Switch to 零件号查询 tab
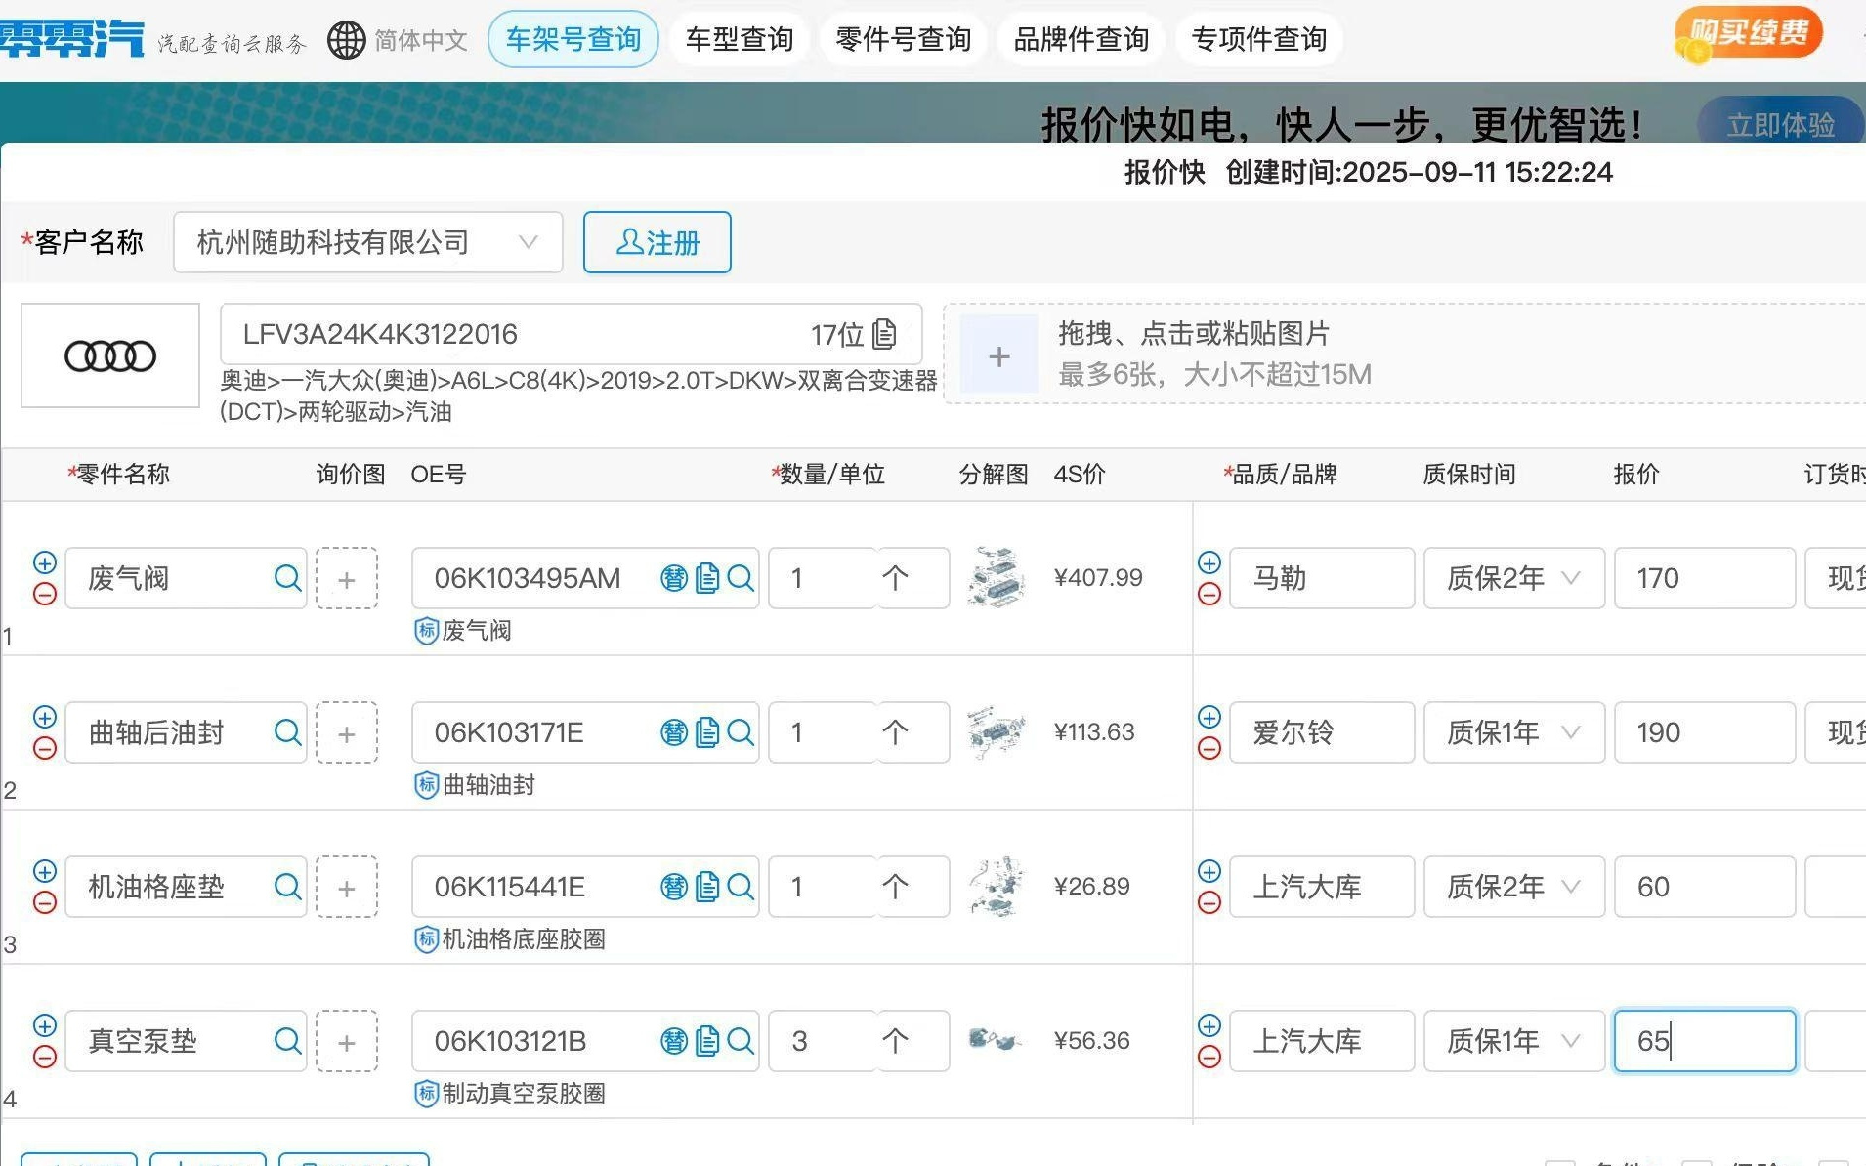Image resolution: width=1866 pixels, height=1166 pixels. [904, 39]
